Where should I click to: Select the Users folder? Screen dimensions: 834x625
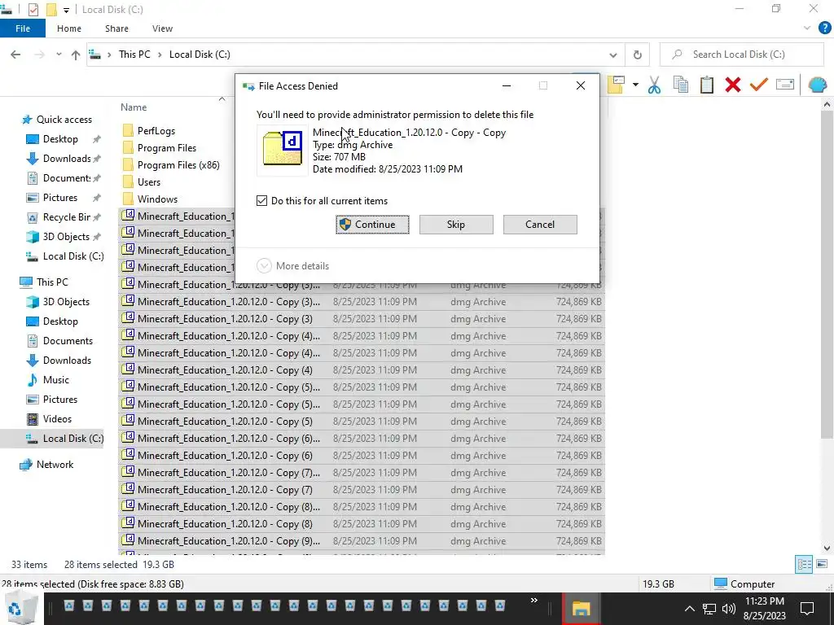tap(148, 181)
